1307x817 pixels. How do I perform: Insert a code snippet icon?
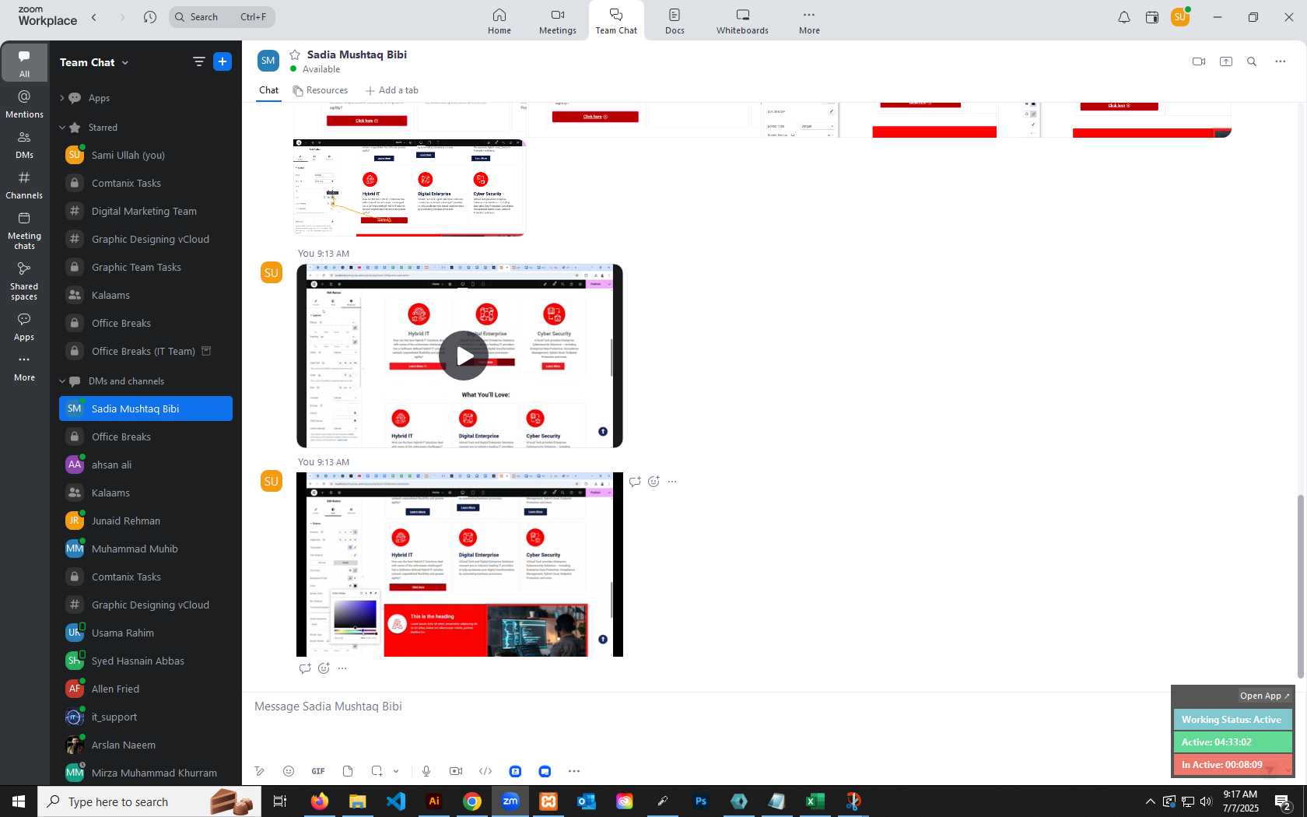485,771
